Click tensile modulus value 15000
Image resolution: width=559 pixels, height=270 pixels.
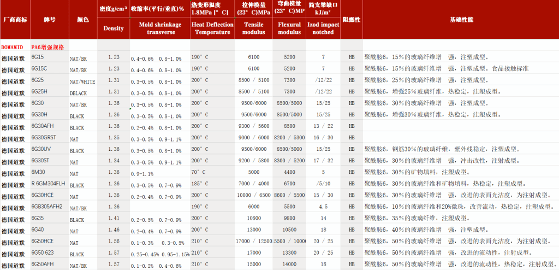(254, 264)
